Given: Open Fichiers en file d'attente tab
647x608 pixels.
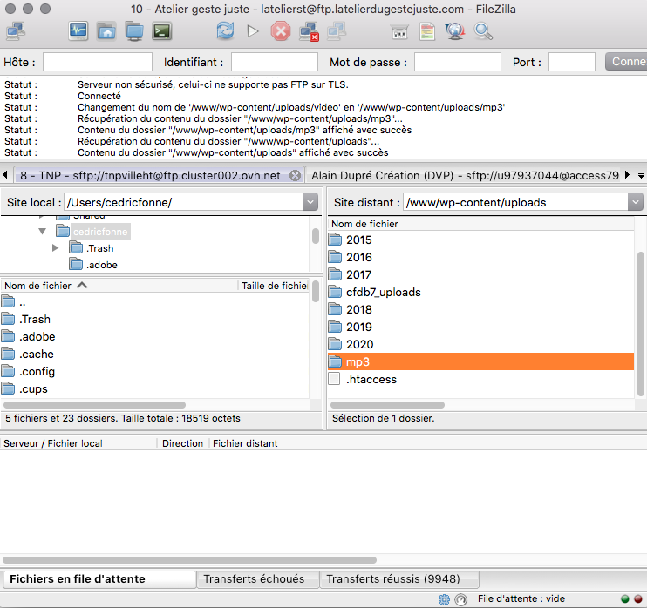Looking at the screenshot, I should point(99,578).
